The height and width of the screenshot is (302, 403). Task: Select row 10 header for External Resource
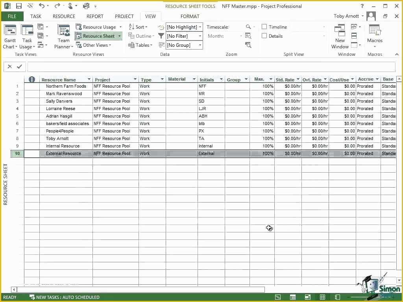17,154
